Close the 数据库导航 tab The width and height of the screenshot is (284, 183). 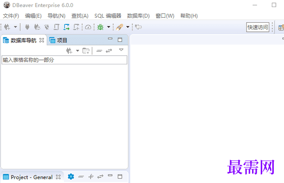42,40
